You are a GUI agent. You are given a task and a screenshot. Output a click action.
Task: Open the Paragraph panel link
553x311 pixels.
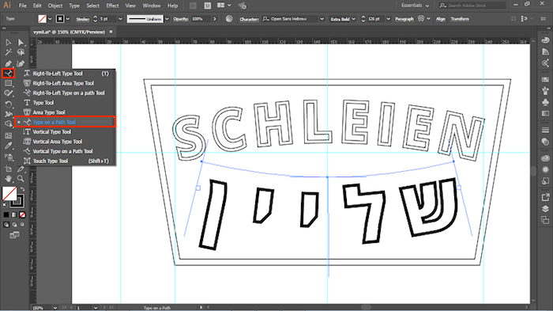pyautogui.click(x=404, y=19)
